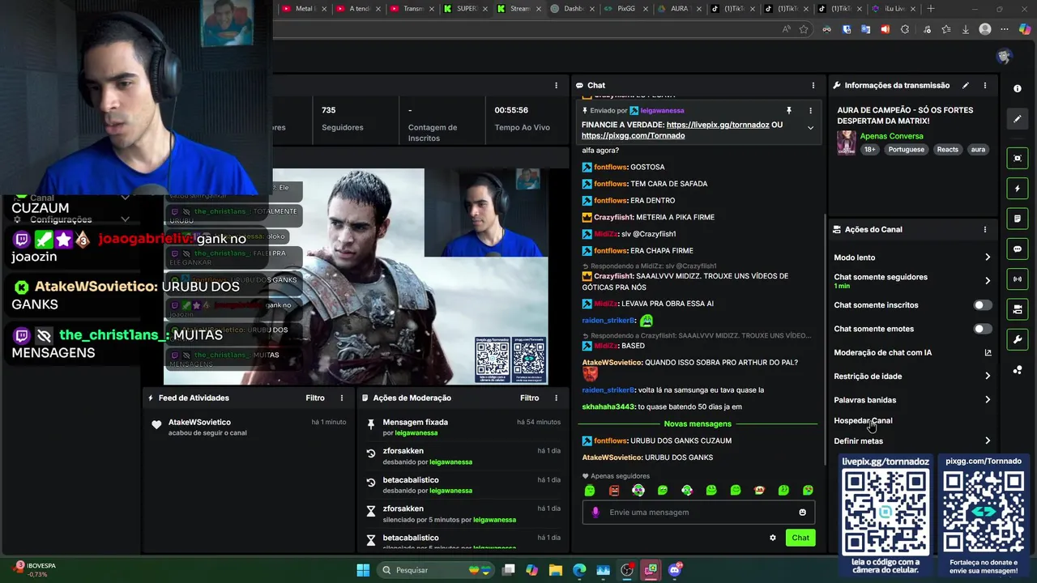Click the purple microphone icon in message box
Image resolution: width=1037 pixels, height=583 pixels.
coord(595,513)
